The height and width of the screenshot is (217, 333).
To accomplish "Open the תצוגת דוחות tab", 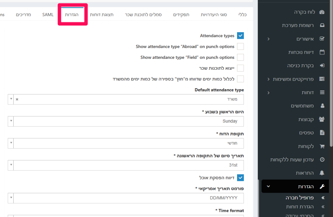I will click(x=101, y=15).
